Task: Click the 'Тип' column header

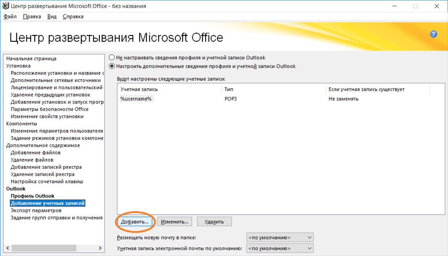Action: pos(273,89)
